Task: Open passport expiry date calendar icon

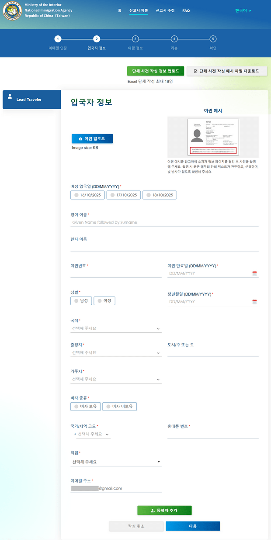Action: click(x=254, y=273)
